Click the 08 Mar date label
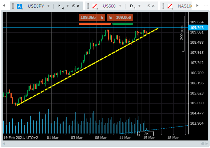The image size is (210, 148). (101, 138)
